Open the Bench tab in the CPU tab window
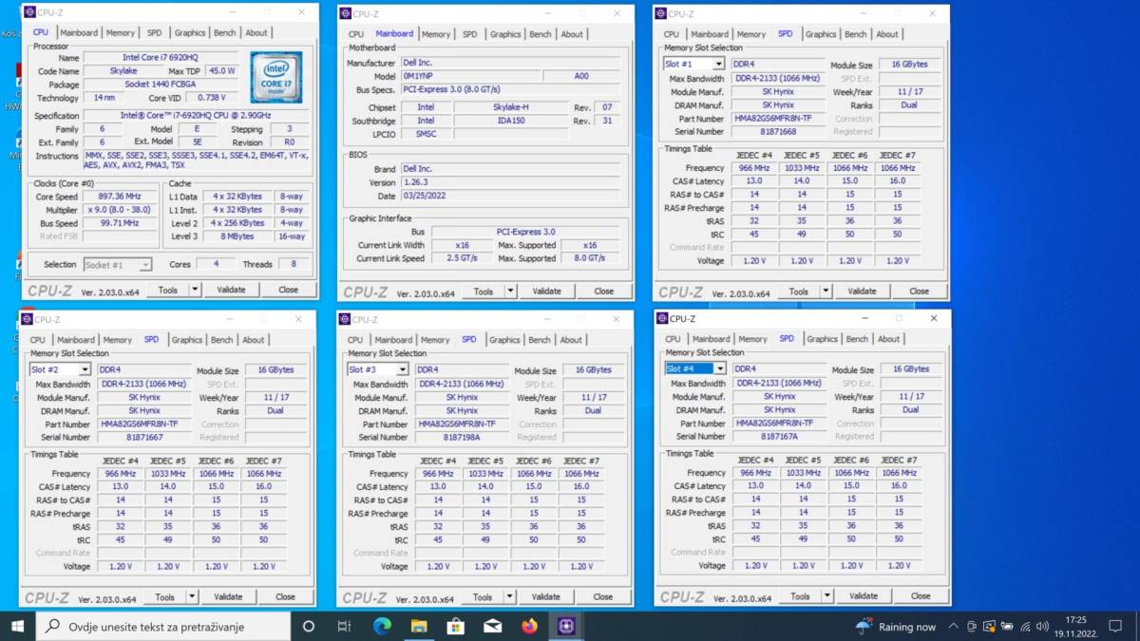The width and height of the screenshot is (1140, 641). [x=225, y=32]
